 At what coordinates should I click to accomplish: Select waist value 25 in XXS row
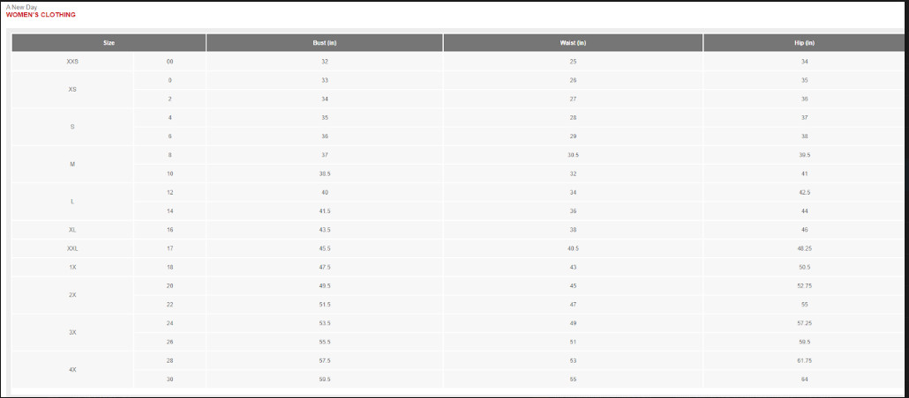pos(573,62)
